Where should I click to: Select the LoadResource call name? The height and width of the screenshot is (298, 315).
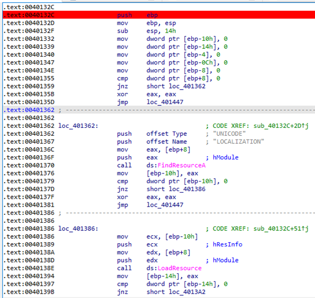coord(179,268)
